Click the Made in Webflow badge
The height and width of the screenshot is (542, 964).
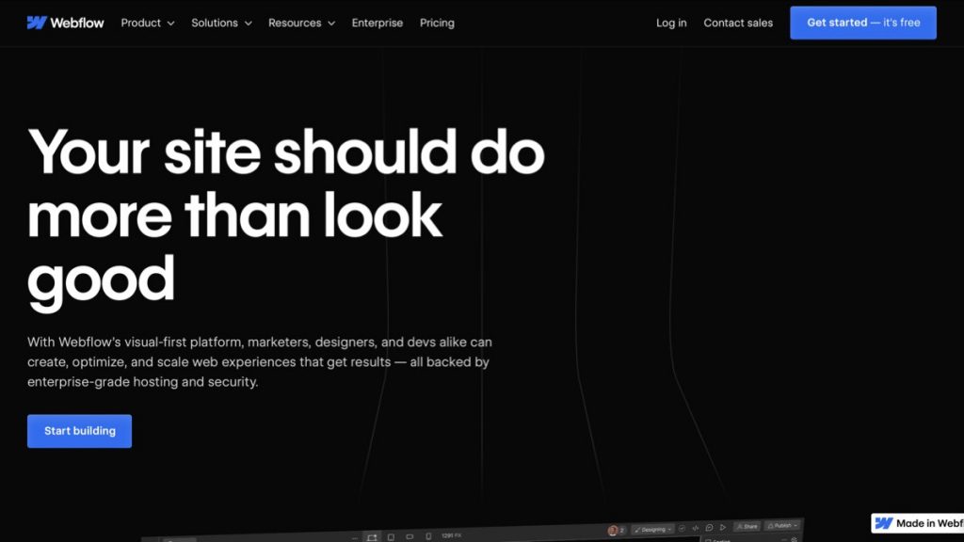point(917,523)
